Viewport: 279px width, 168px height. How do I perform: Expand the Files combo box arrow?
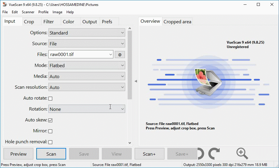click(110, 55)
